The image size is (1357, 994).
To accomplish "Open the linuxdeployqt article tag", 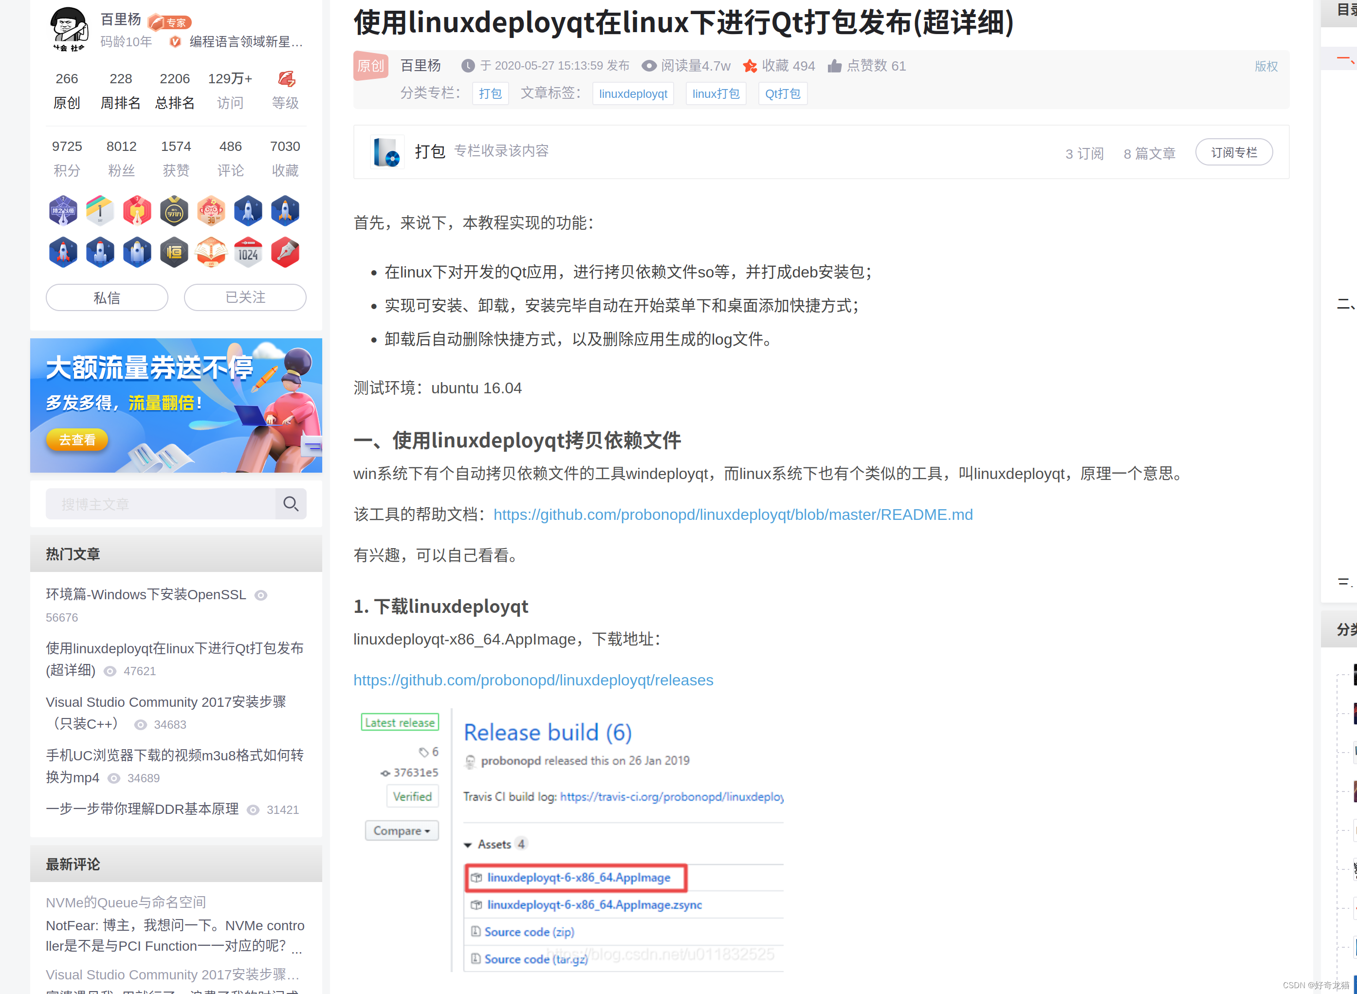I will 633,94.
